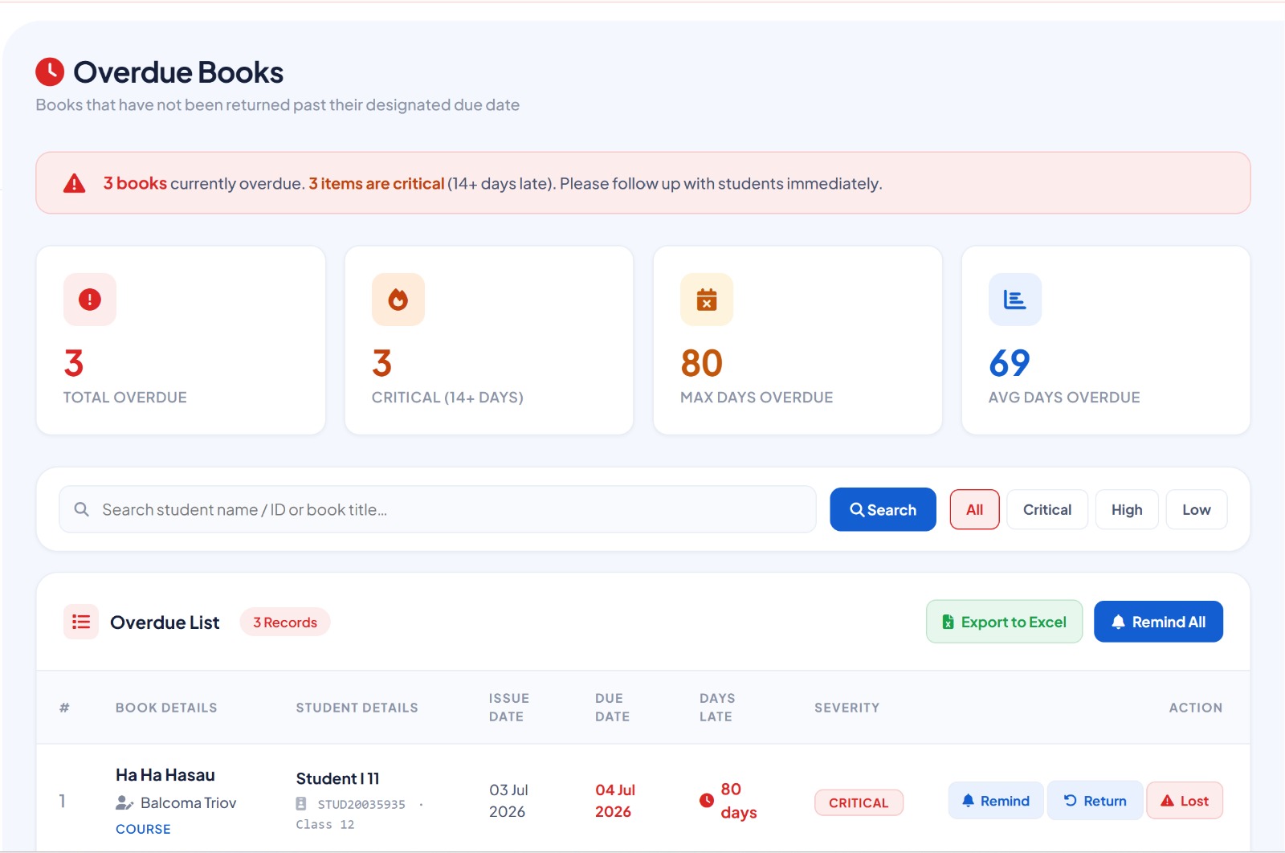Image resolution: width=1285 pixels, height=853 pixels.
Task: Click the SEVERITY column header
Action: 846,708
